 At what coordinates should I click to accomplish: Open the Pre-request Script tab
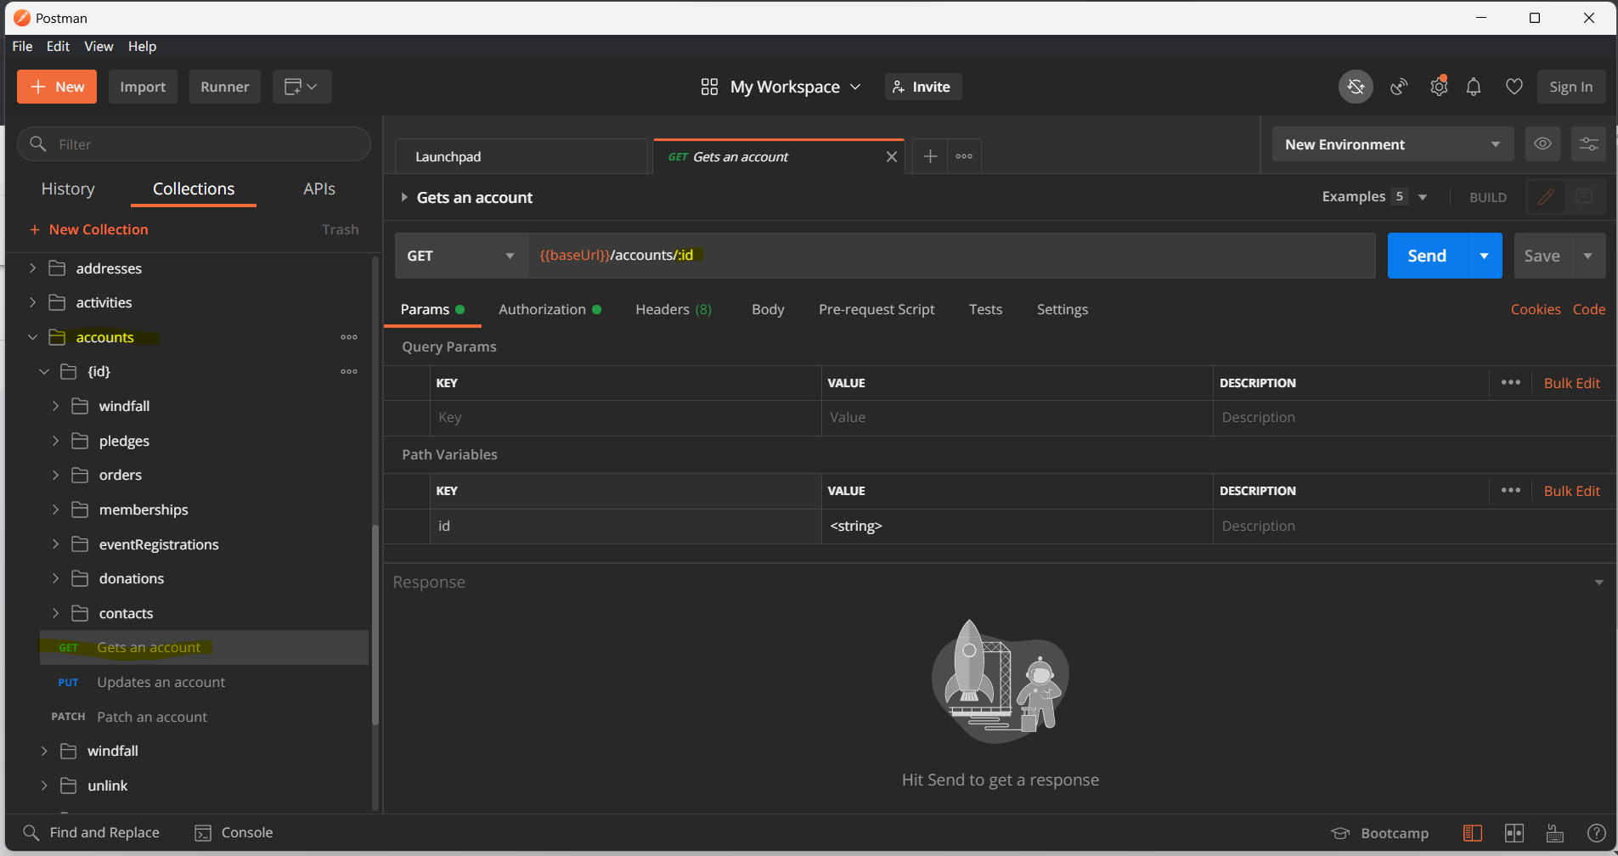[877, 310]
